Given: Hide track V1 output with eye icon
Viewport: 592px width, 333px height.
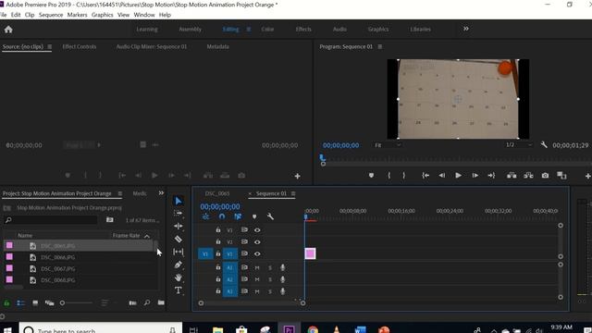Looking at the screenshot, I should tap(257, 253).
